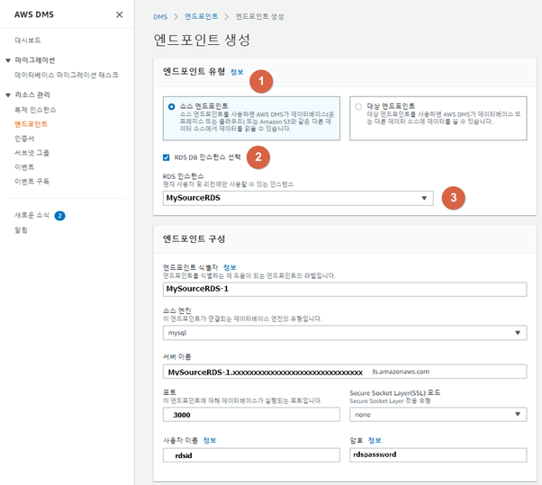Click the new items badge showing 2
Screen dimensions: 542x485
pyautogui.click(x=59, y=216)
